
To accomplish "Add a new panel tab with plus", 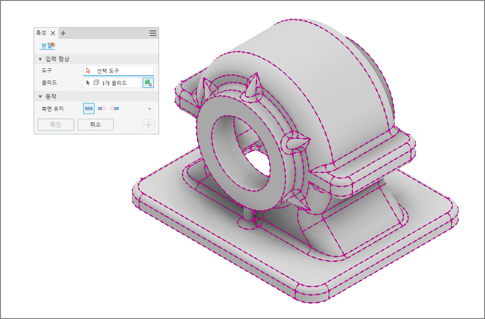I will click(x=63, y=33).
